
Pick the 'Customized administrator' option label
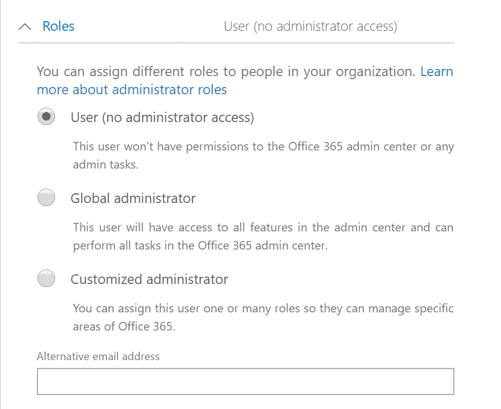click(149, 280)
